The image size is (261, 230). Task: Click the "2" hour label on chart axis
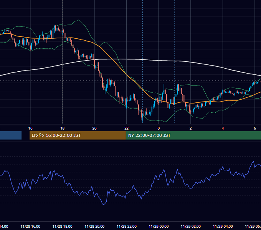click(x=191, y=128)
